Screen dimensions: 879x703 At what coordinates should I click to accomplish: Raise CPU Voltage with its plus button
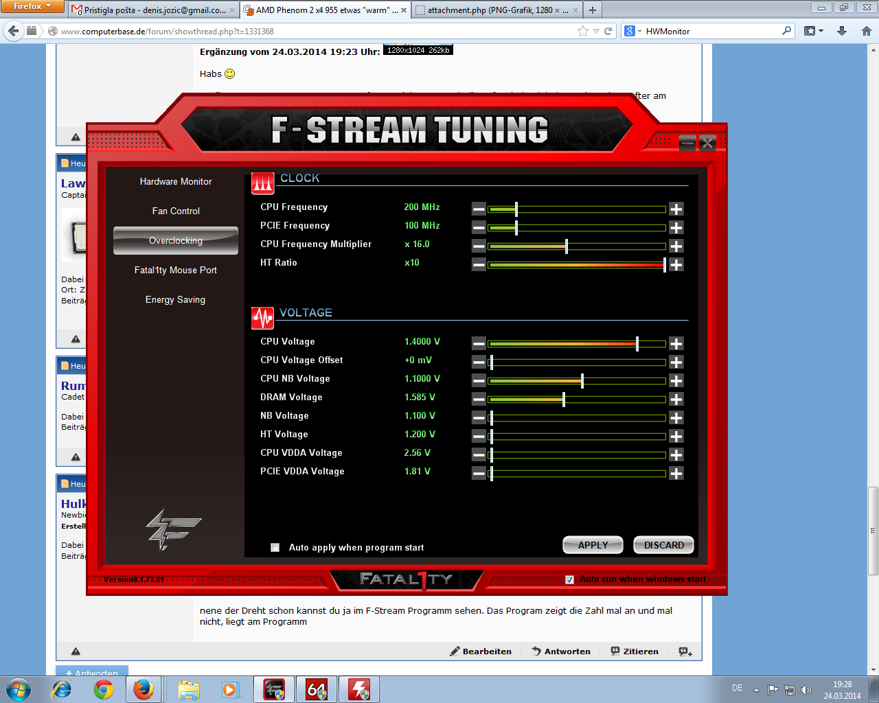click(x=676, y=344)
